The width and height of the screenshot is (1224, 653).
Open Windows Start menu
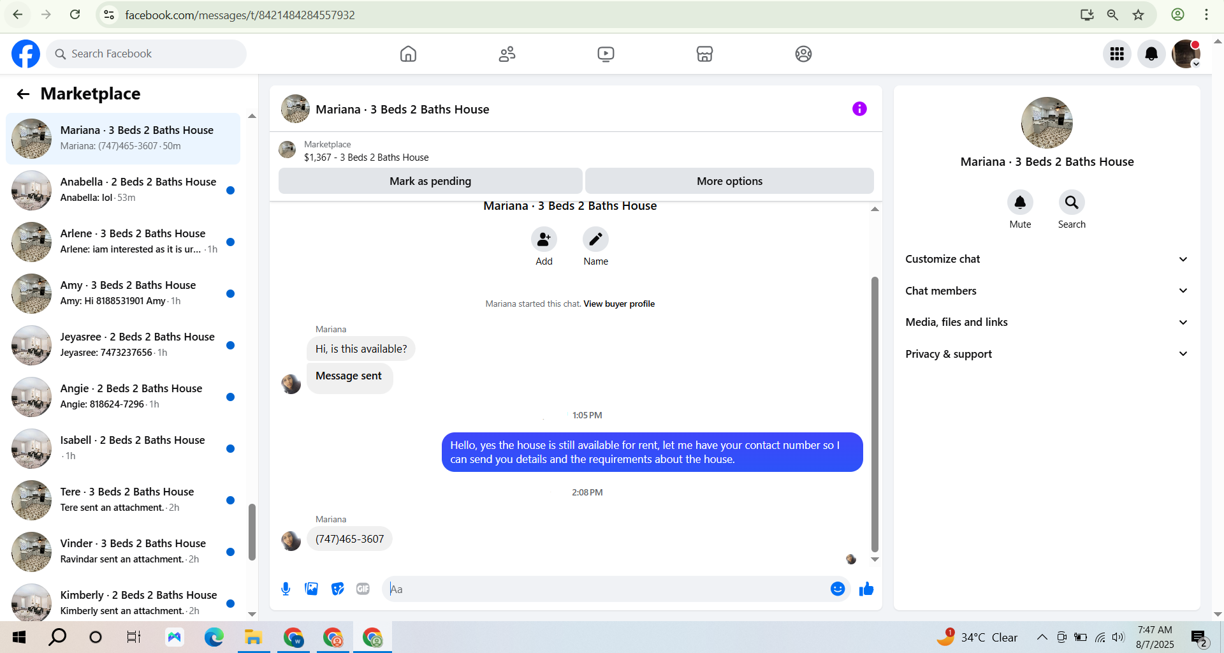(19, 637)
